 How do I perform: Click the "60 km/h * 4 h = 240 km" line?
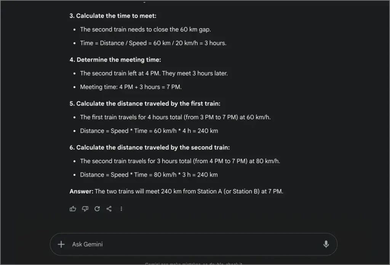(x=149, y=131)
